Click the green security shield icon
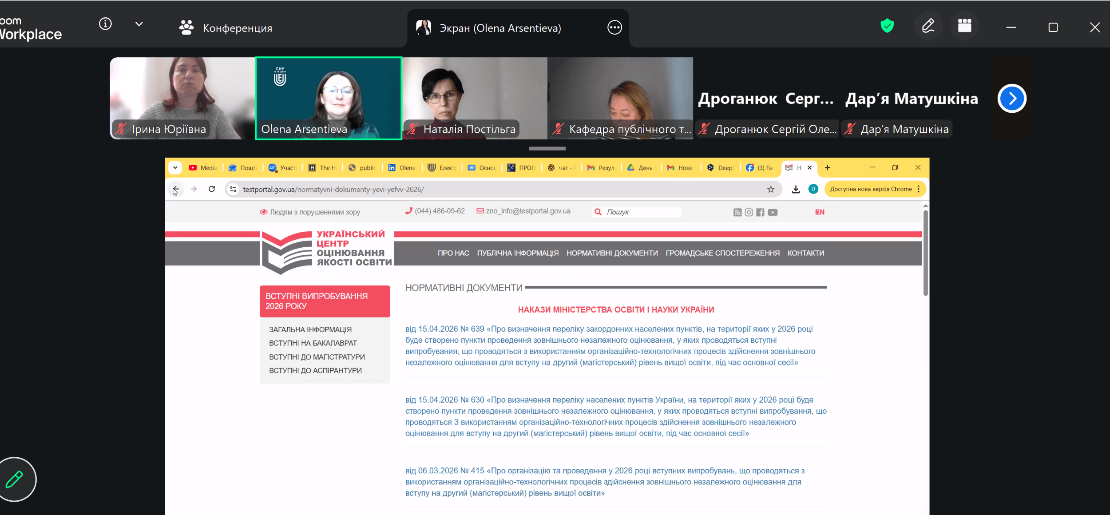 pyautogui.click(x=887, y=26)
